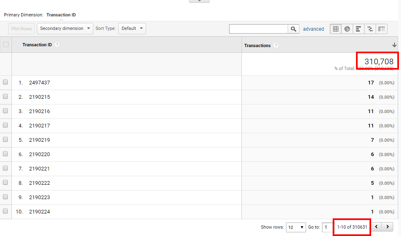
Task: Open the advanced filter link
Action: 313,29
